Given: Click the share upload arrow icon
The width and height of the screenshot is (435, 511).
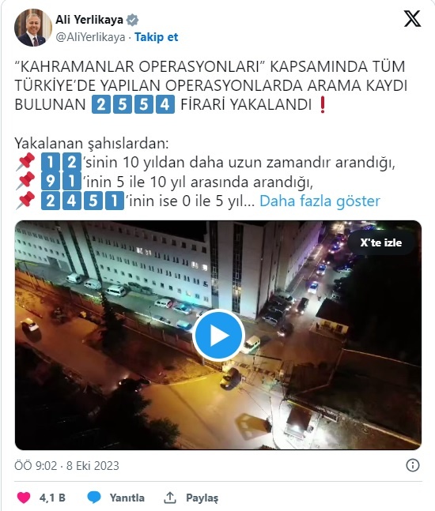Looking at the screenshot, I should click(x=170, y=498).
